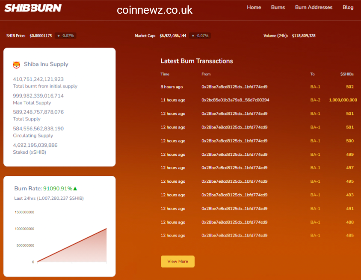Click the SHIBBURN logo

[33, 8]
